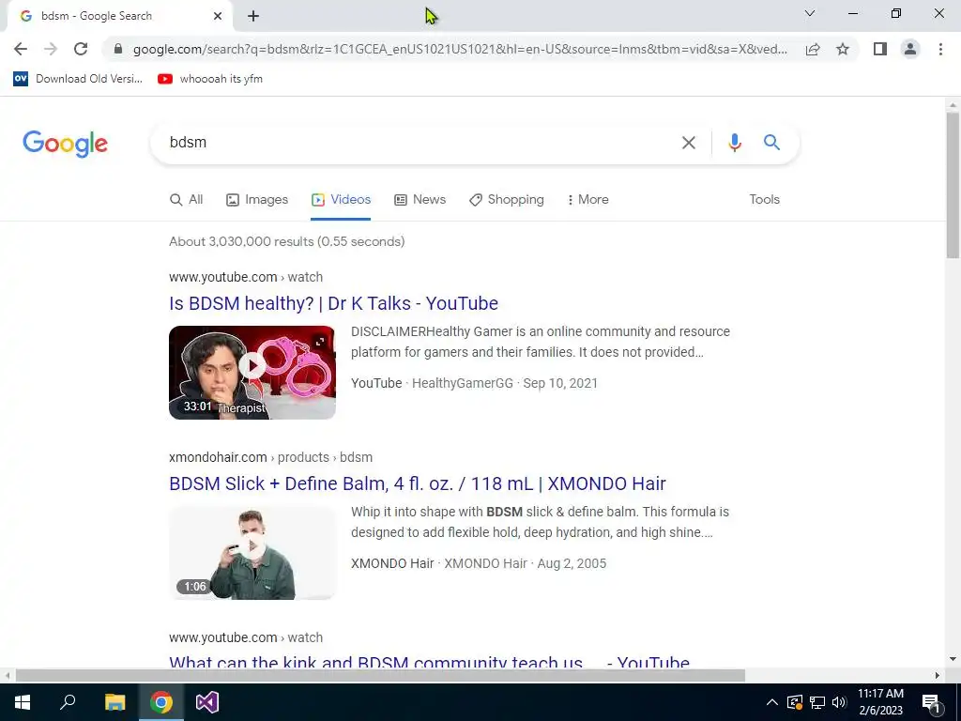The image size is (961, 721).
Task: Switch to the News tab
Action: [419, 199]
